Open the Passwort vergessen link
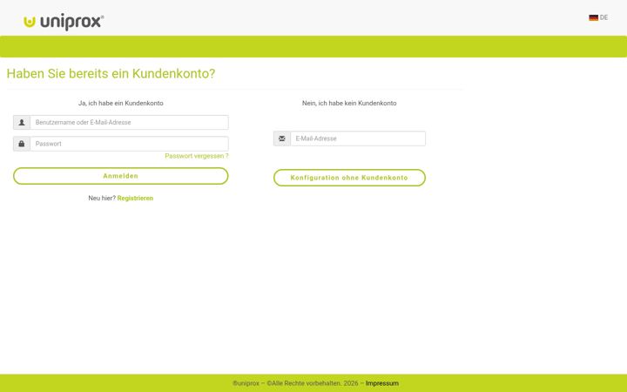This screenshot has width=627, height=392. click(x=197, y=156)
